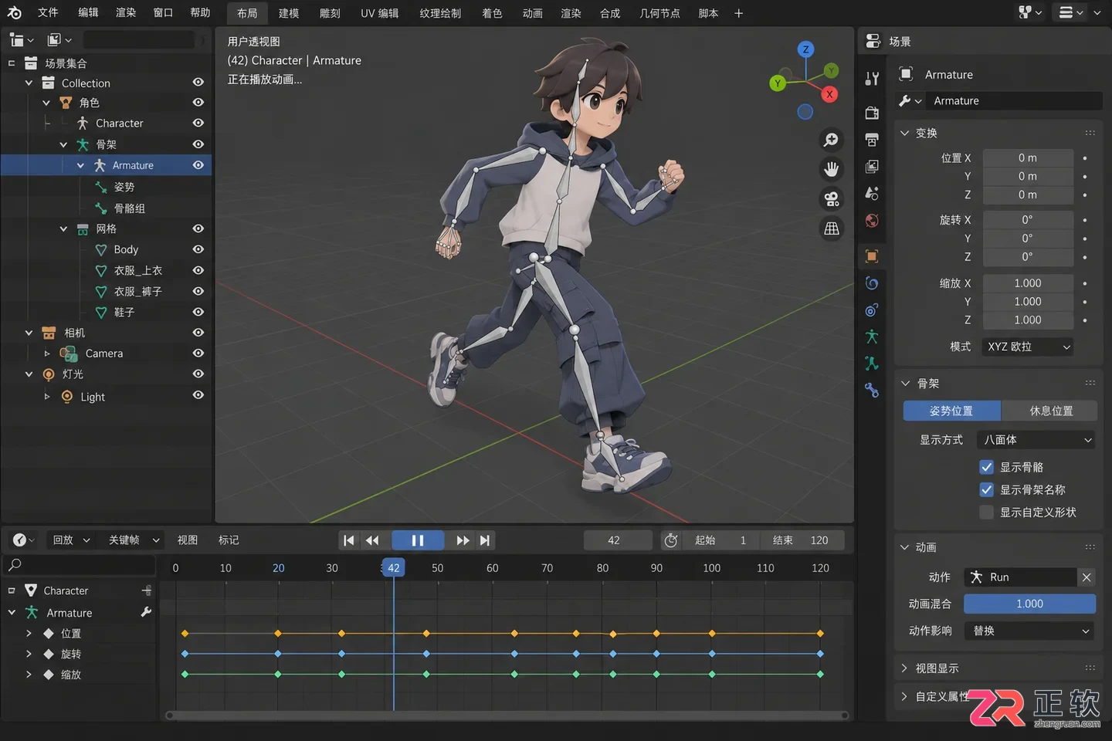The width and height of the screenshot is (1112, 741).
Task: Open the Object Data armature tab icon
Action: click(x=872, y=337)
